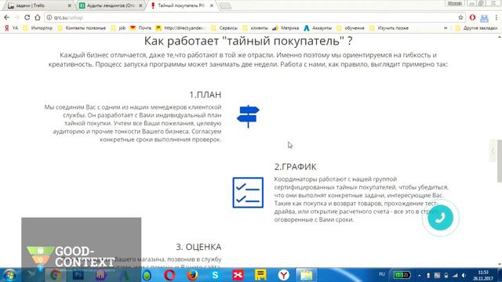Open the Метрика bookmark

point(286,28)
